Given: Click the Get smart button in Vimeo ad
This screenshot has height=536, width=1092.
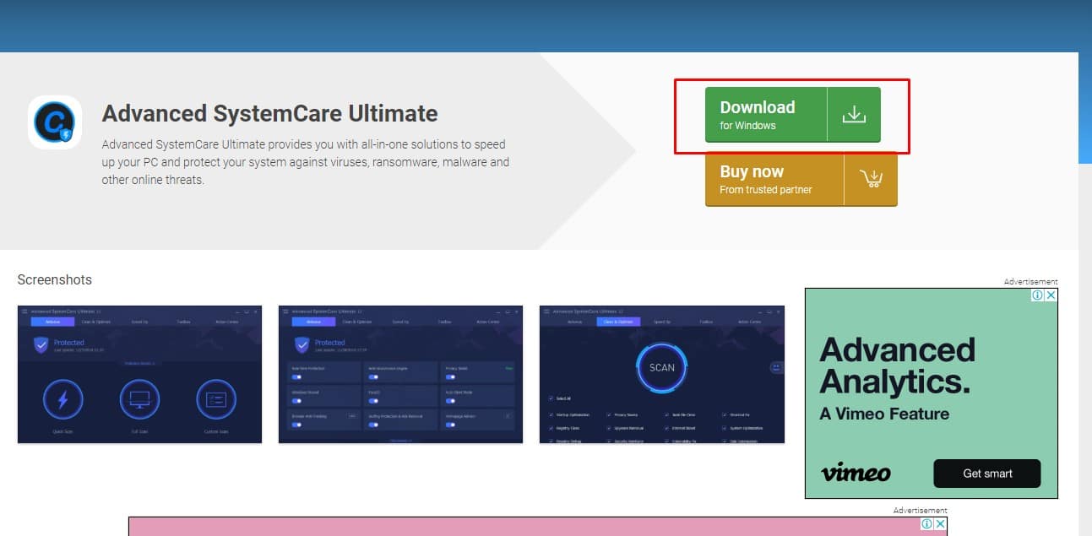Looking at the screenshot, I should [986, 474].
